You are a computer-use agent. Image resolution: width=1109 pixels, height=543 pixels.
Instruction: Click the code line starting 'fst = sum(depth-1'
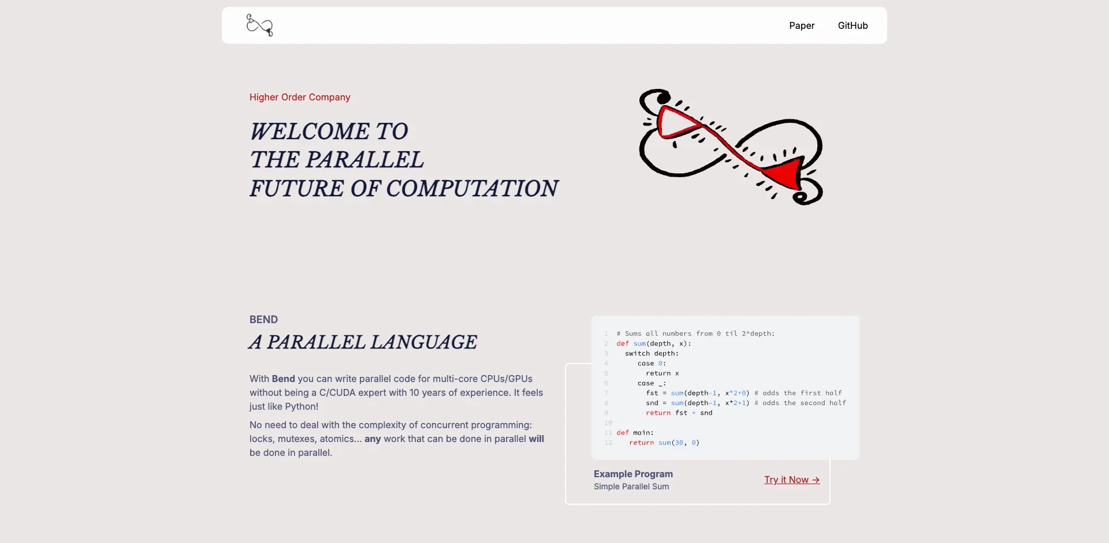[744, 393]
